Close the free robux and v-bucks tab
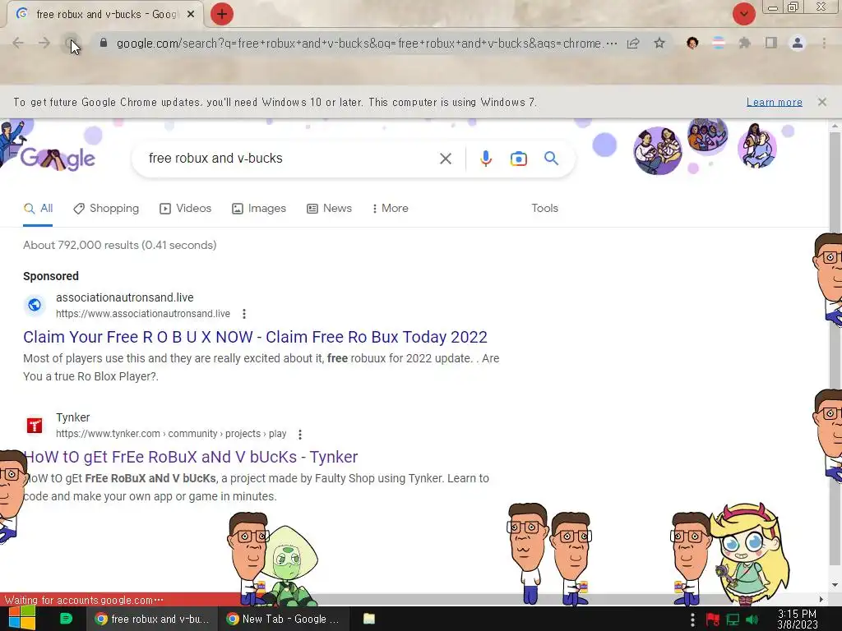The image size is (842, 631). 191,15
